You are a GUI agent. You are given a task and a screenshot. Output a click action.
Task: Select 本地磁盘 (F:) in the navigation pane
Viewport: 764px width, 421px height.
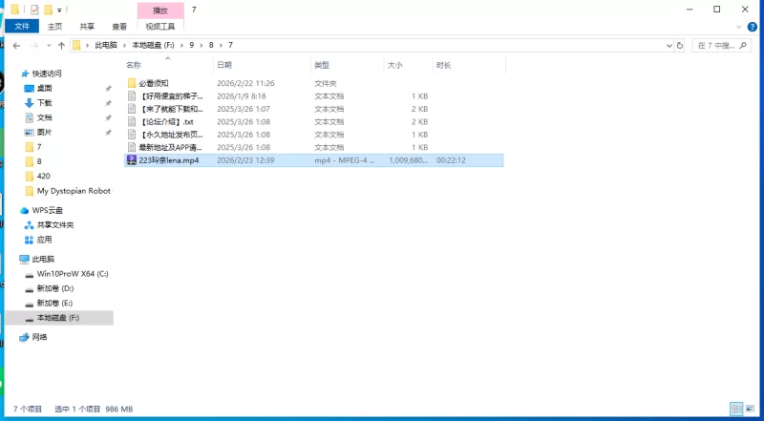click(x=59, y=318)
